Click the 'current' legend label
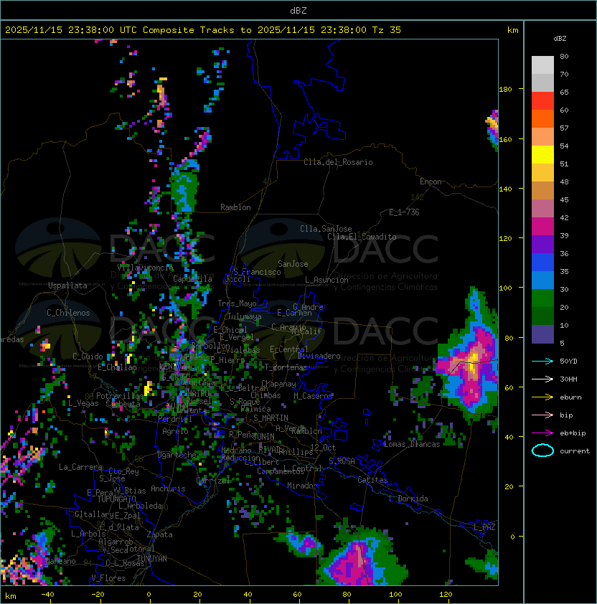The height and width of the screenshot is (604, 597). click(x=575, y=451)
